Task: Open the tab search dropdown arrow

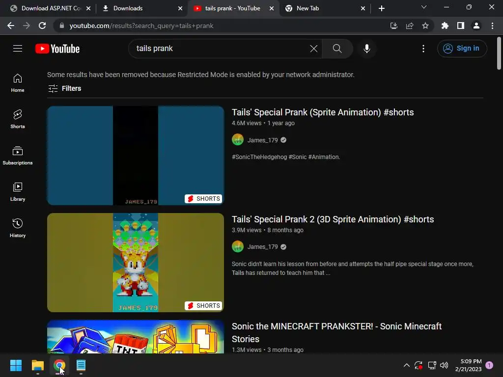Action: [424, 7]
